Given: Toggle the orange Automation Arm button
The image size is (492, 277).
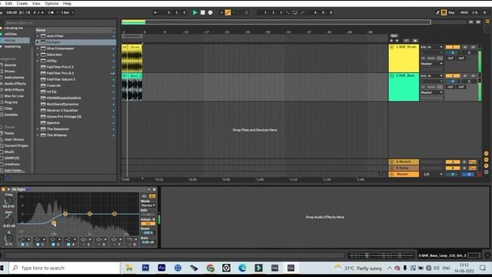Looking at the screenshot, I should (228, 12).
